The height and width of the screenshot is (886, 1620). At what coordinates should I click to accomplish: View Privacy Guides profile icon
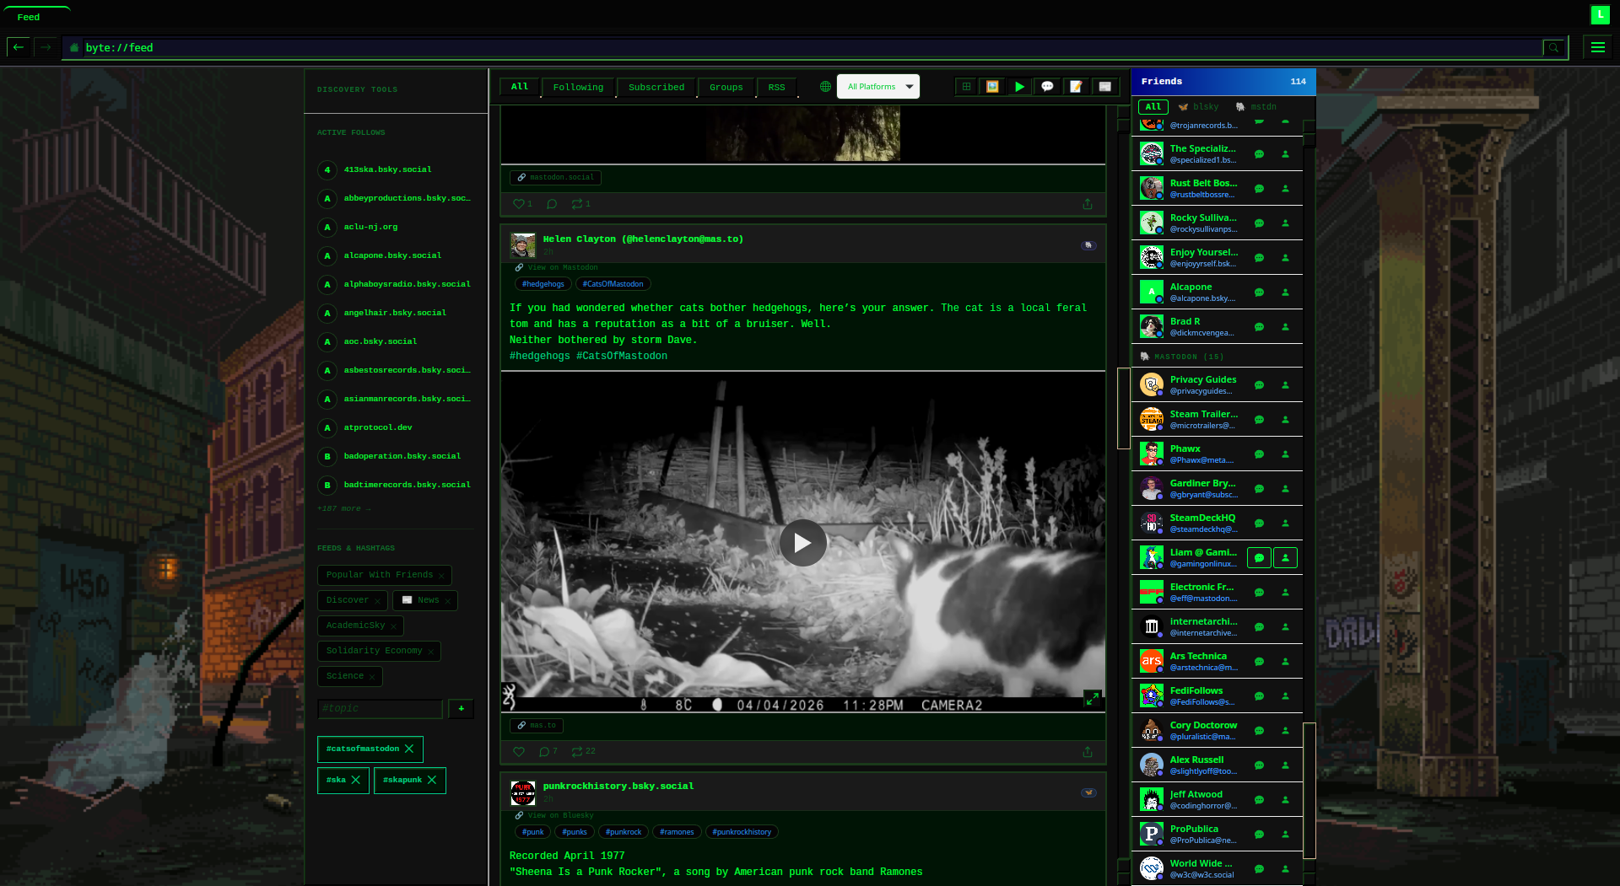(x=1285, y=385)
